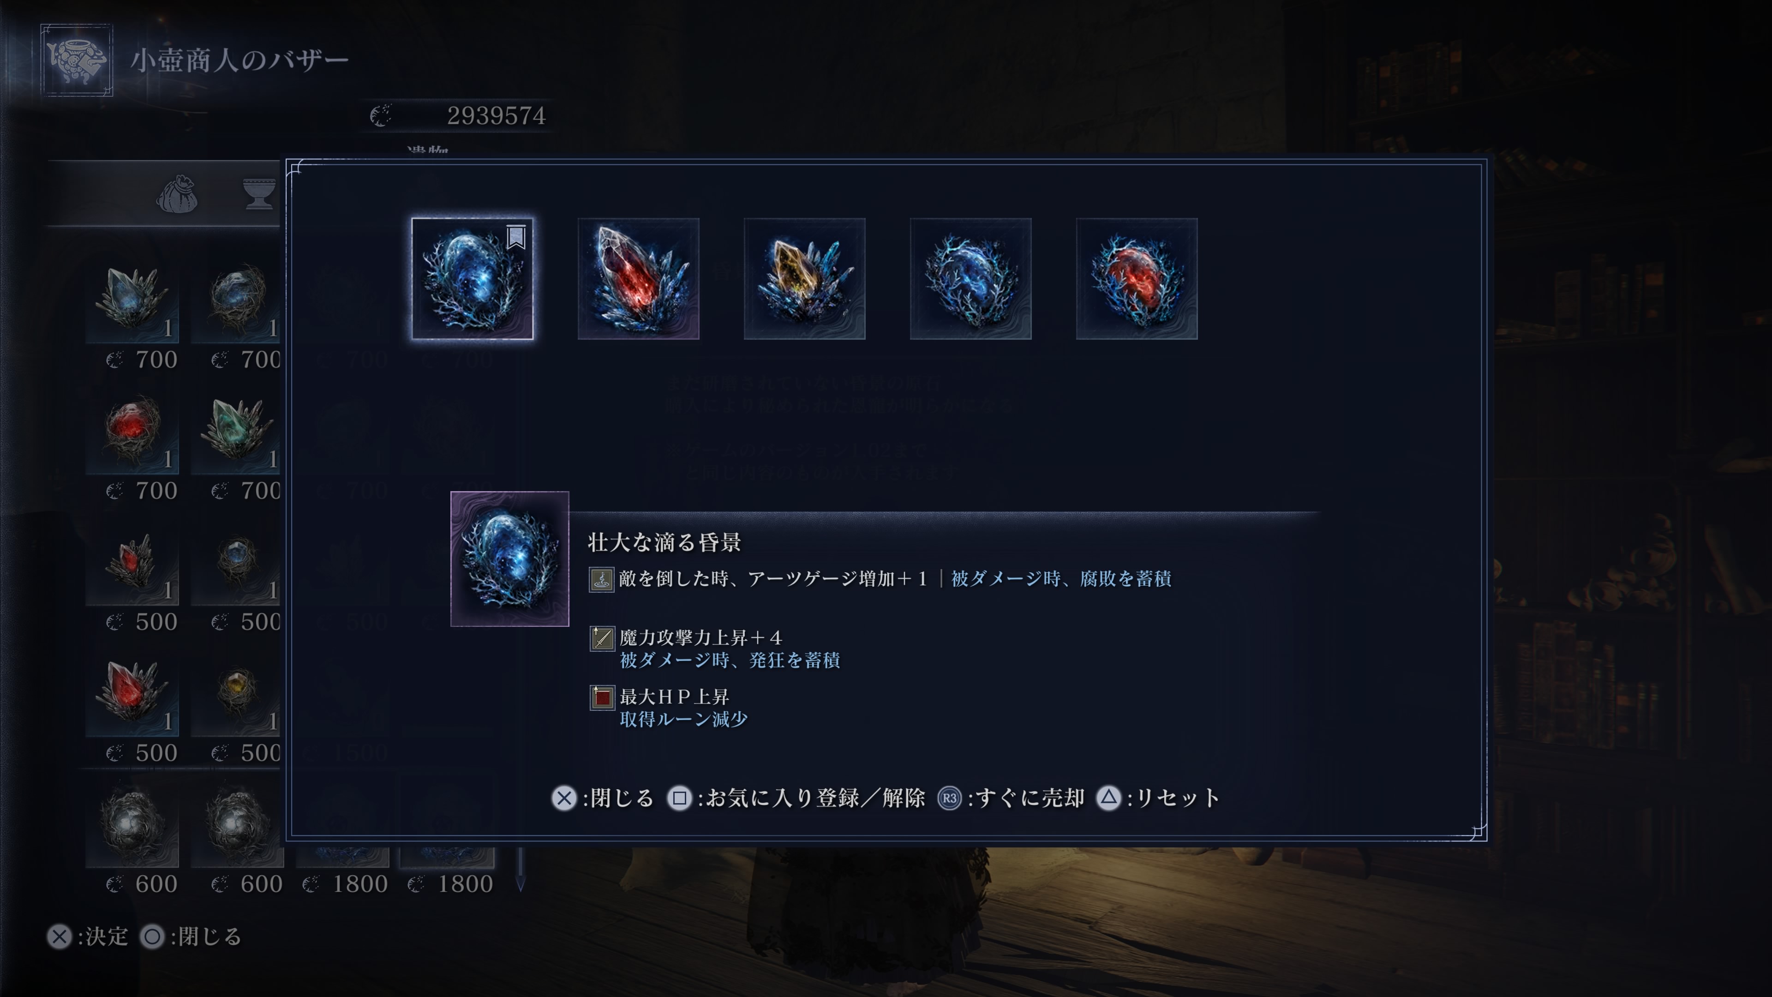Open the pouch category tab

tap(177, 194)
